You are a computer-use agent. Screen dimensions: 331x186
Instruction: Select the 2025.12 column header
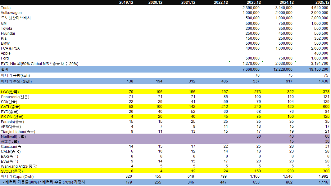(322, 2)
